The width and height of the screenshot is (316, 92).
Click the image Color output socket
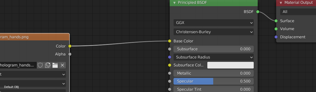click(70, 46)
